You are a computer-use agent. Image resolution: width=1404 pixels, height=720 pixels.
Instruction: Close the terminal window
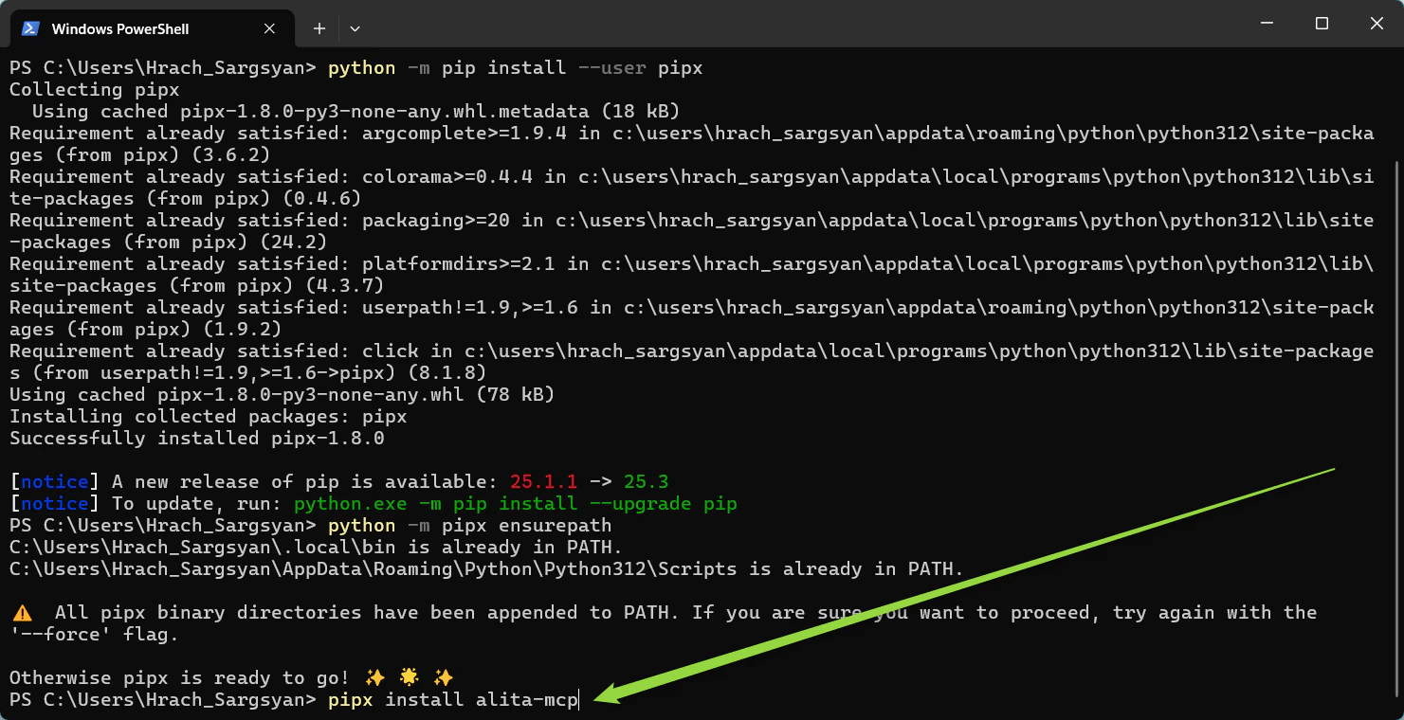(x=1377, y=24)
